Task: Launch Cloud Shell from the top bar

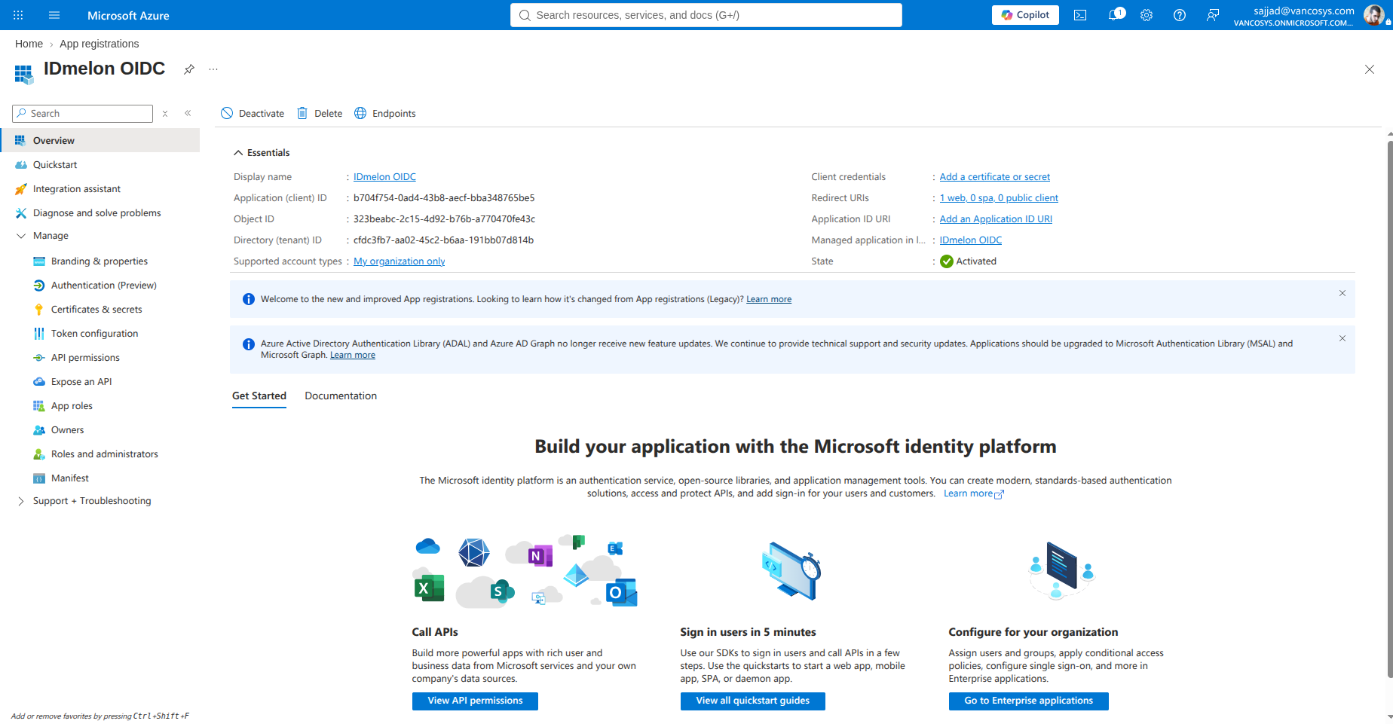Action: 1080,15
